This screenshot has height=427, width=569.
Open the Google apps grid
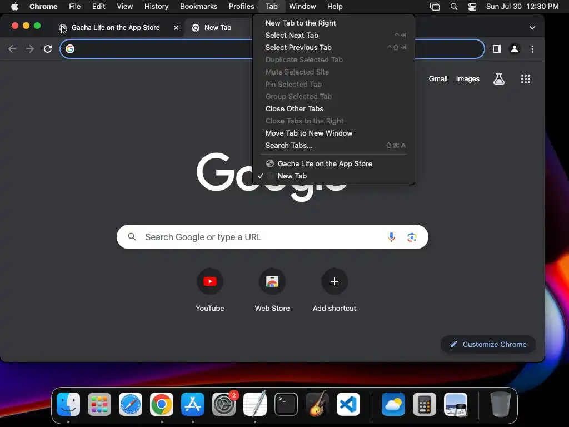pos(526,79)
